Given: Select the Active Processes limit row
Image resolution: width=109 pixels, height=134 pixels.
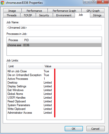Looking at the screenshot, I should point(54,79).
